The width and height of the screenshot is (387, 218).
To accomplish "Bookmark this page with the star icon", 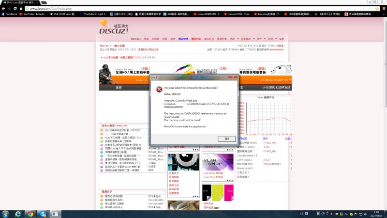I will 377,9.
